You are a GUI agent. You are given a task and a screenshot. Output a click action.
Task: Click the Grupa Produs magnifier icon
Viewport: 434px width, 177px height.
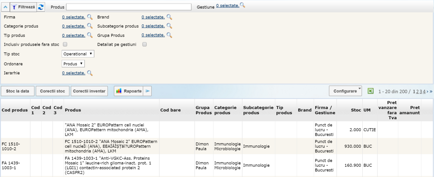pos(169,35)
